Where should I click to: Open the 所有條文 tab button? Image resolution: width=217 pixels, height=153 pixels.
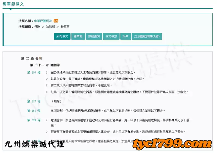62,36
